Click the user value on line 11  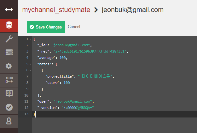pyautogui.click(x=73, y=101)
